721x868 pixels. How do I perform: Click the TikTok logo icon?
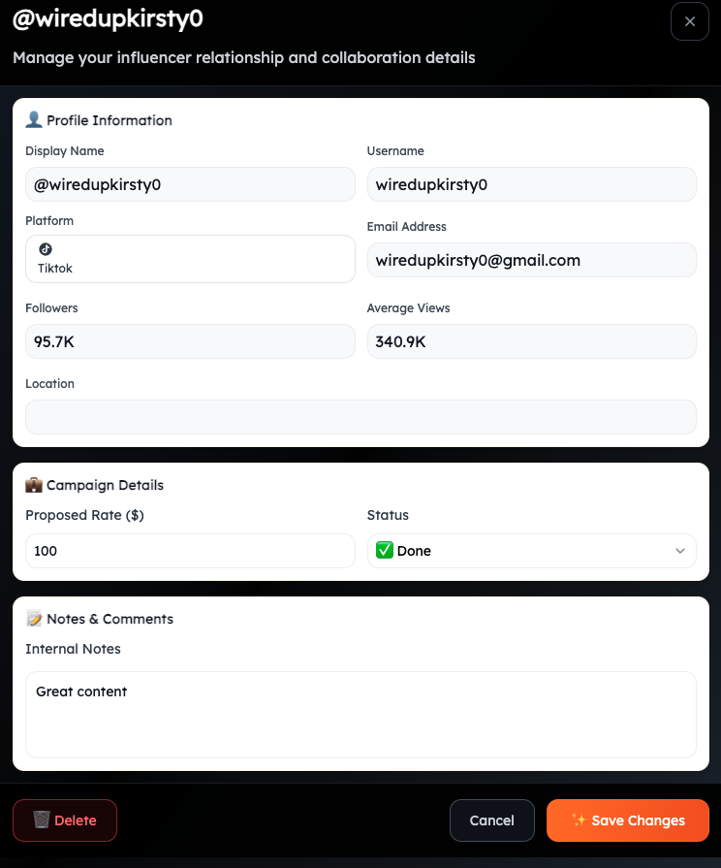[x=45, y=249]
